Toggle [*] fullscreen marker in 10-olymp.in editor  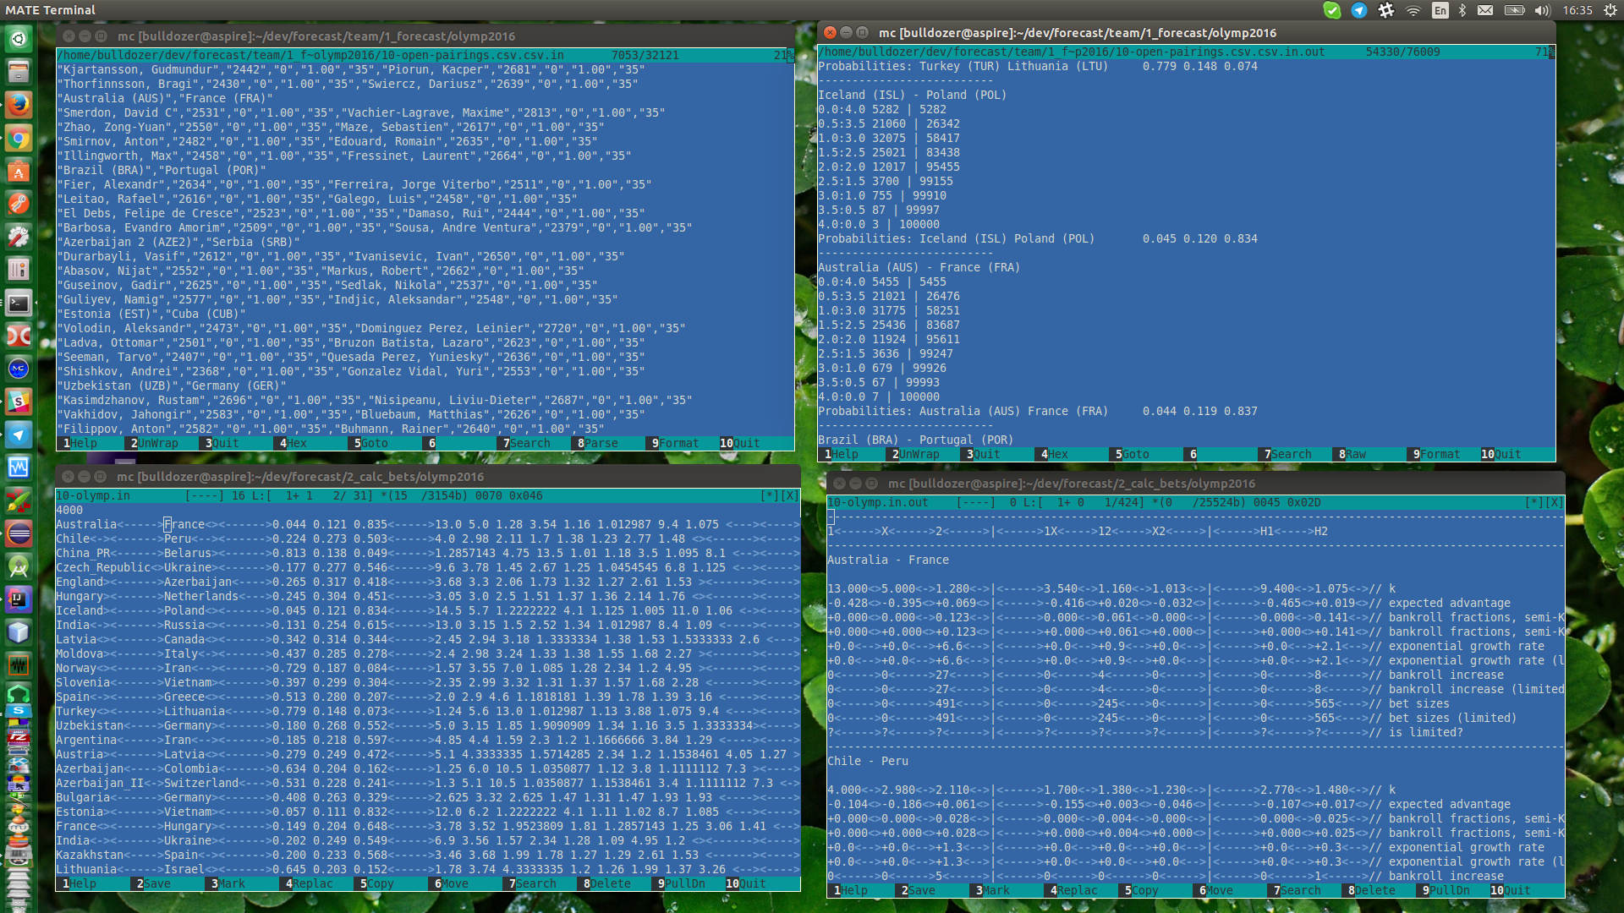769,495
